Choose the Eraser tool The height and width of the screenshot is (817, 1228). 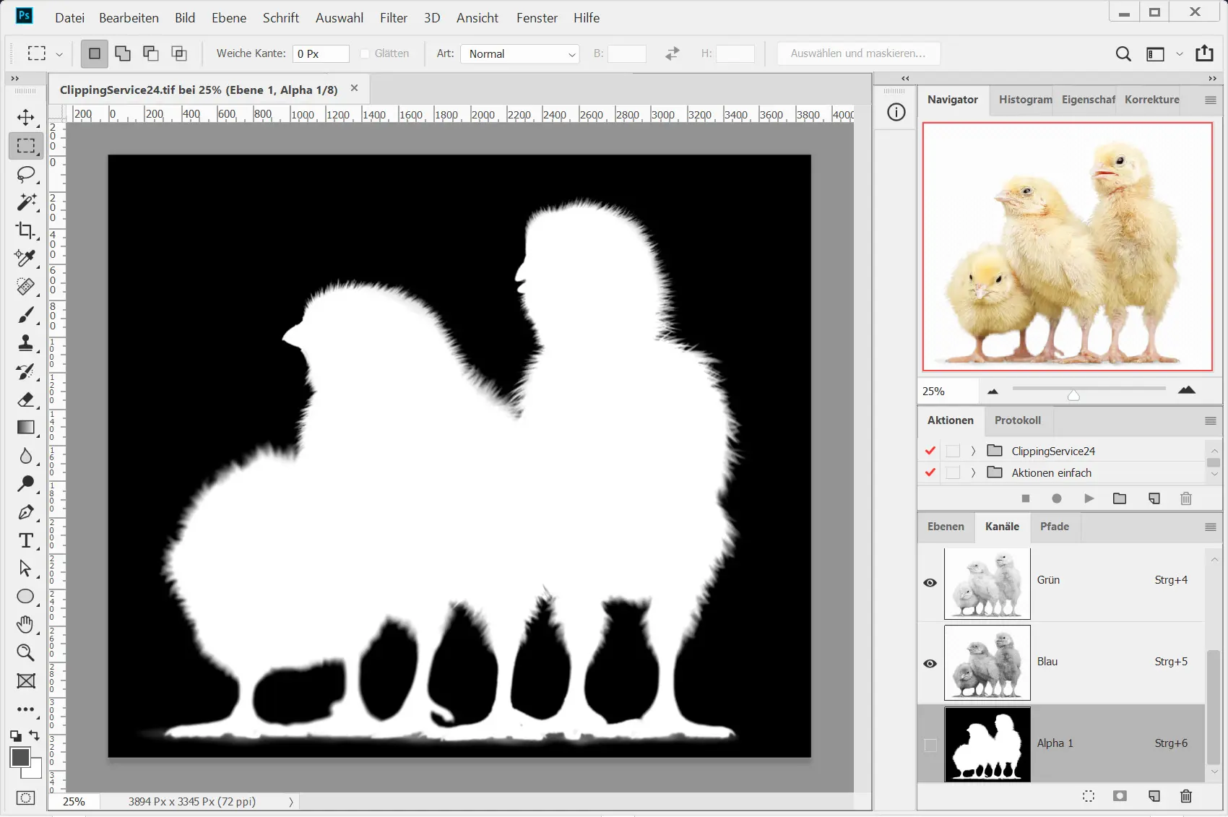click(x=26, y=399)
